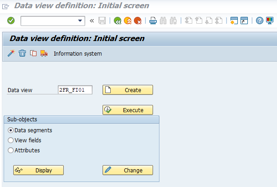Screen dimensions: 277x187
Task: Open Help with the question mark icon
Action: (x=259, y=21)
